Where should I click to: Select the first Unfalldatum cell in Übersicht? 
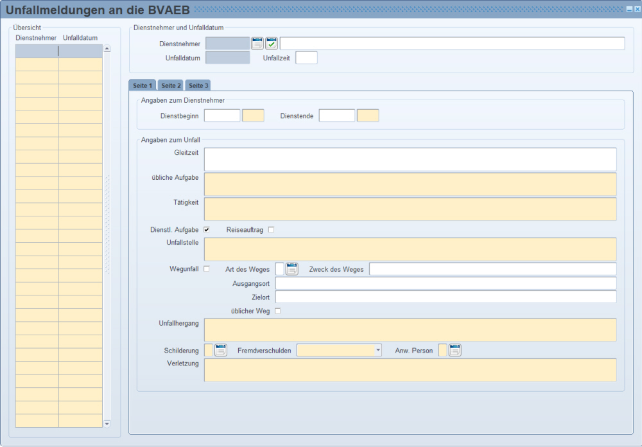(81, 51)
